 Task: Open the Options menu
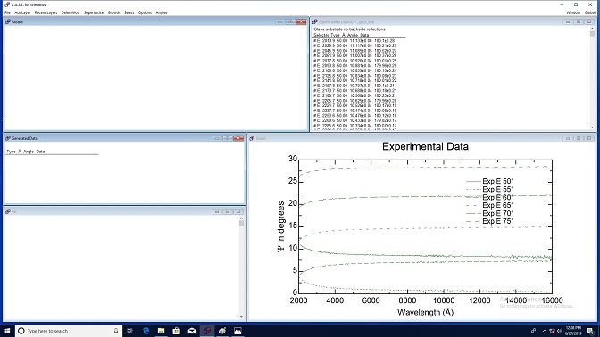pos(145,12)
